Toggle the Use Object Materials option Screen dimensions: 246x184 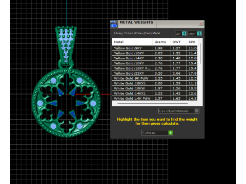[179, 111]
